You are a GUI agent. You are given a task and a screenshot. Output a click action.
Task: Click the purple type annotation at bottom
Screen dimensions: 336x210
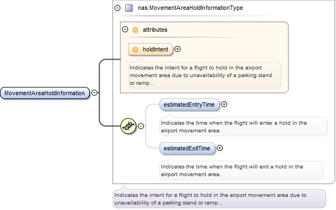219,199
